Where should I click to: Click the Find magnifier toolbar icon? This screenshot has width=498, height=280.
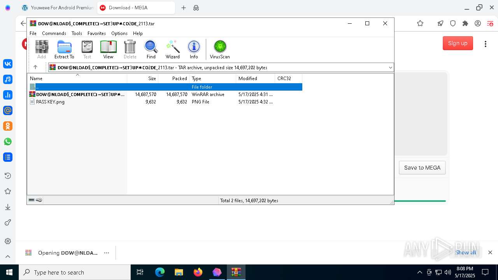click(x=151, y=50)
